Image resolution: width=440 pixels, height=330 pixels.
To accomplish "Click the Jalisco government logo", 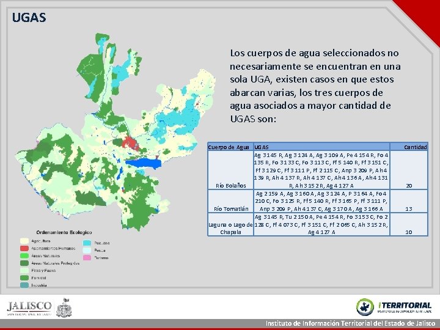I will [x=29, y=308].
